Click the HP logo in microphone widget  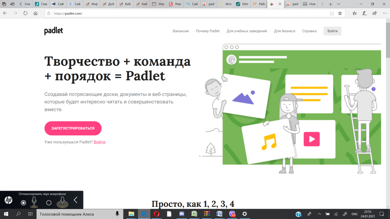point(8,200)
